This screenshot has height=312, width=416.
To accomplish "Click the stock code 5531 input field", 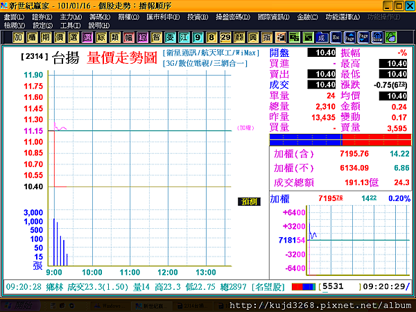I will click(x=340, y=286).
